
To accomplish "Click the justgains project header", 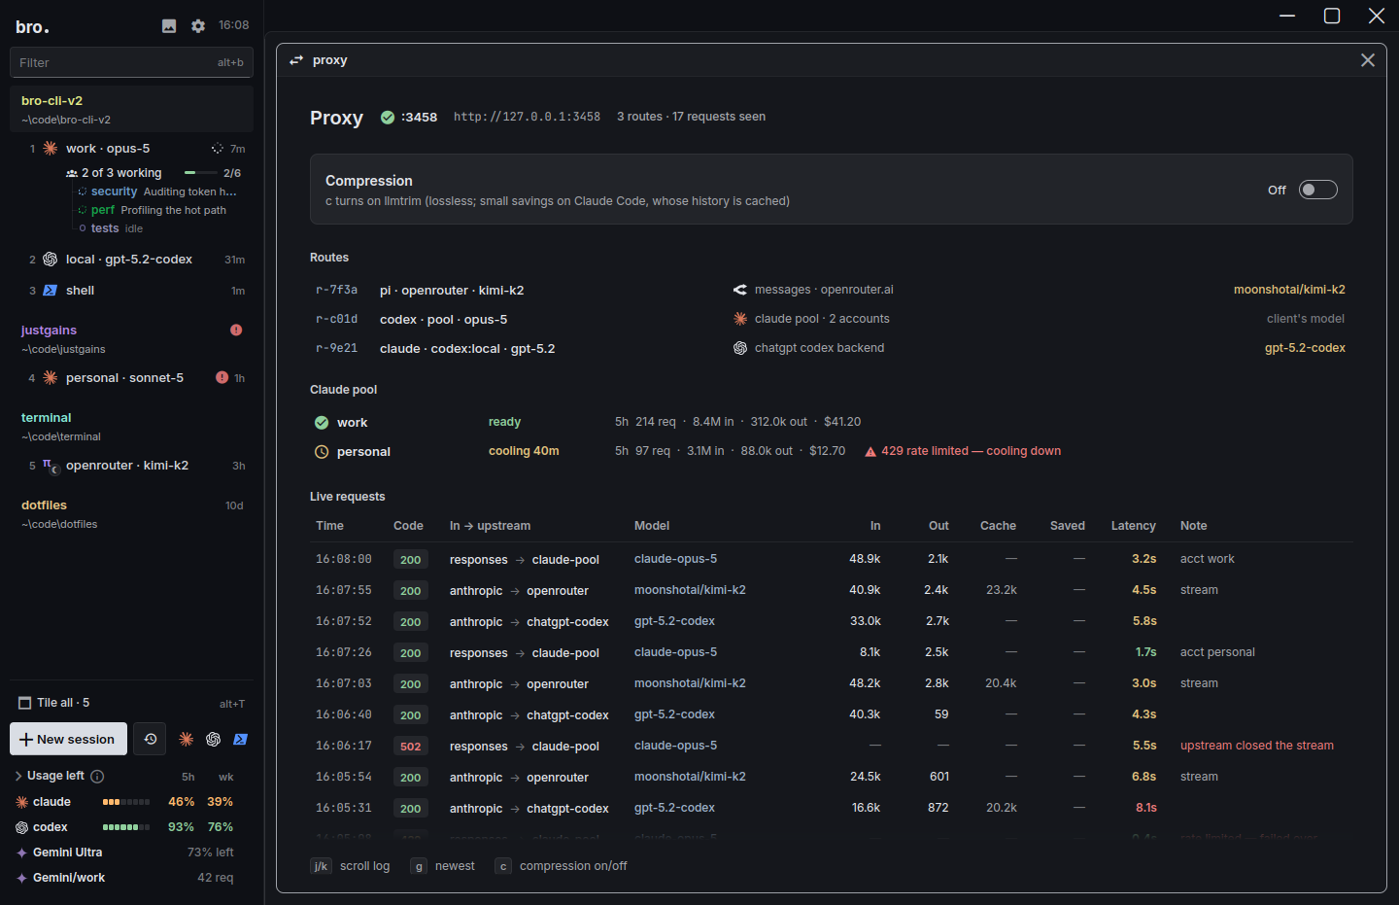I will coord(131,338).
